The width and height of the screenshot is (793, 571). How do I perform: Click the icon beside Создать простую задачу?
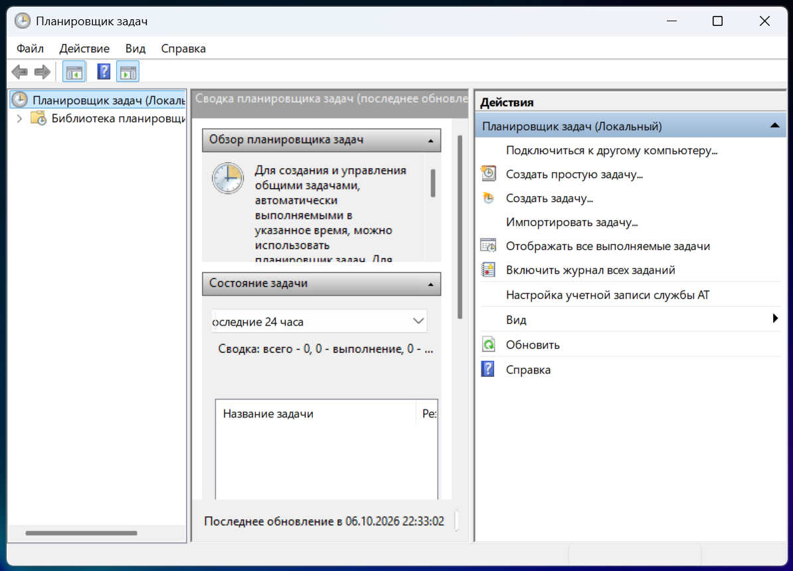tap(489, 173)
